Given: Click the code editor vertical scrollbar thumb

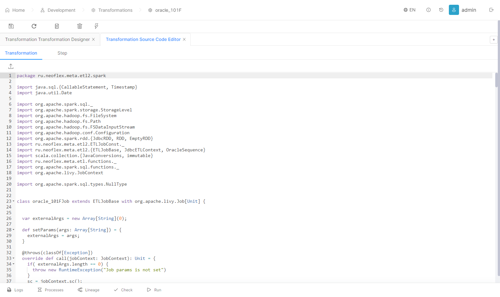Looking at the screenshot, I should 497,80.
